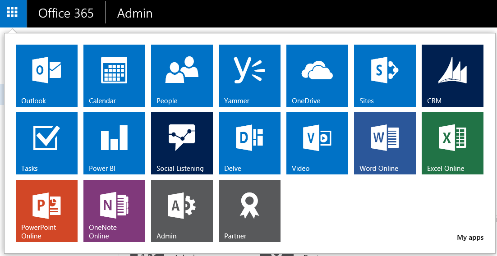
Task: Open the Video tile
Action: tap(317, 143)
